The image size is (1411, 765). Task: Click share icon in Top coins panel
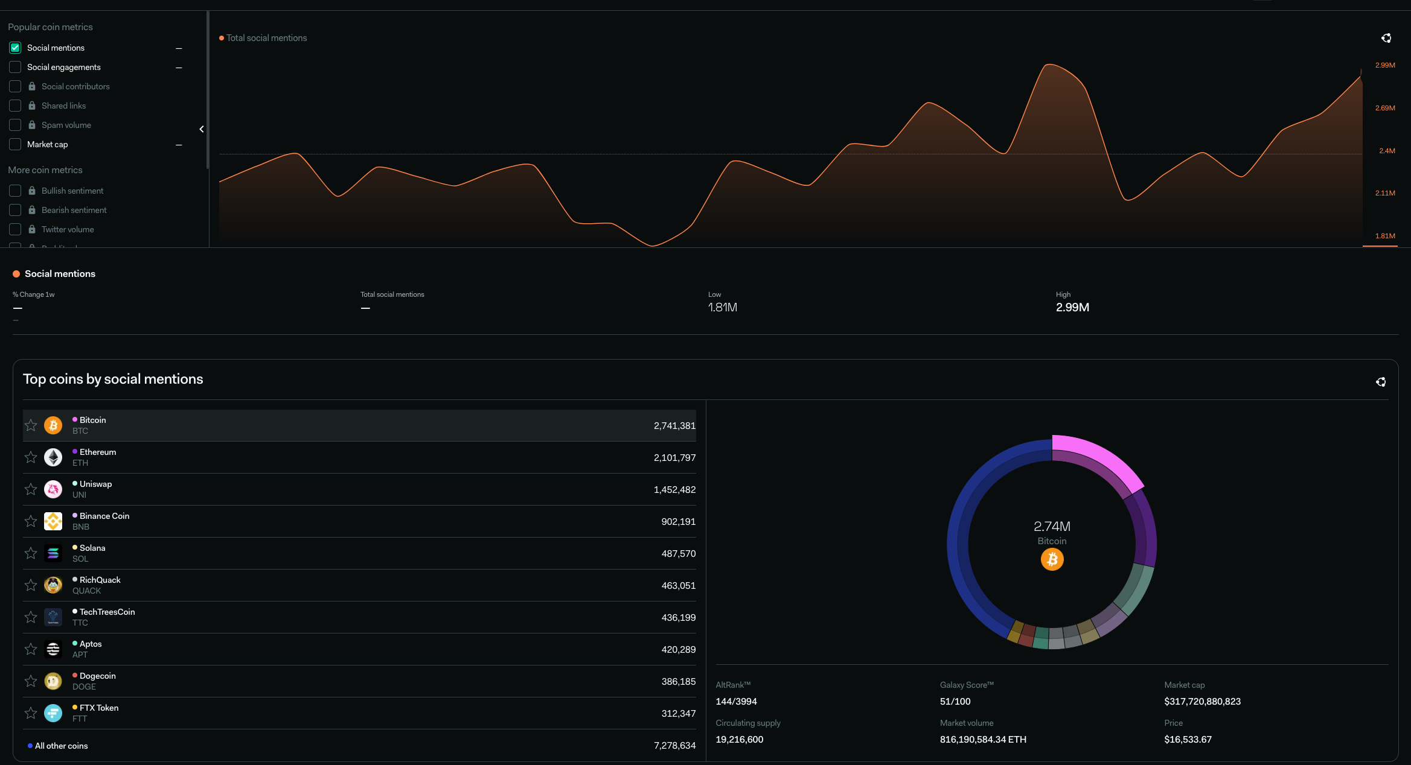1380,382
